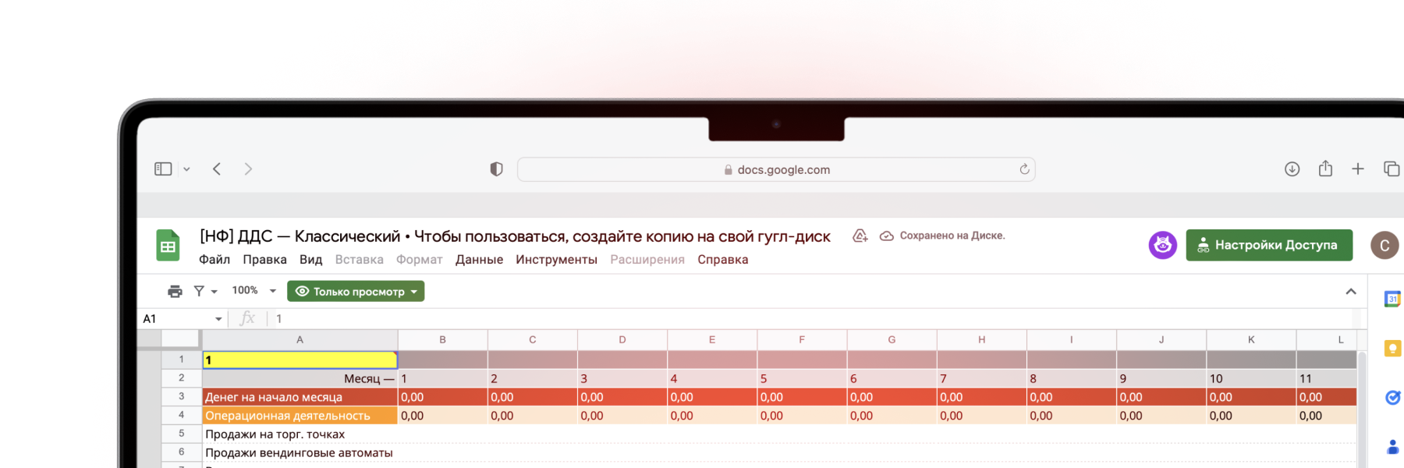Viewport: 1404px width, 468px height.
Task: Open the Google Keep side panel icon
Action: (x=1392, y=349)
